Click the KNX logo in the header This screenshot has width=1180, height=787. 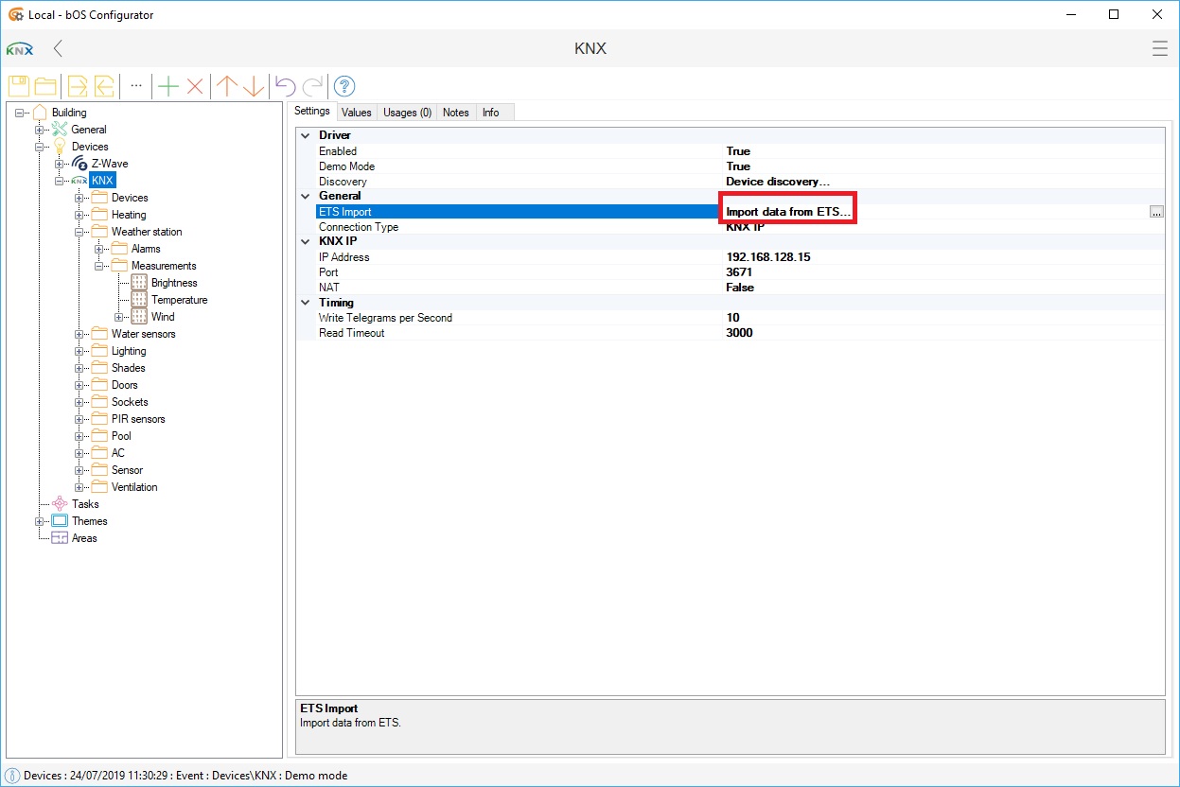(x=19, y=49)
